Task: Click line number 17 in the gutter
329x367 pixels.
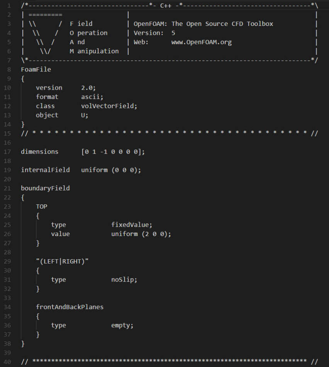Action: click(7, 152)
